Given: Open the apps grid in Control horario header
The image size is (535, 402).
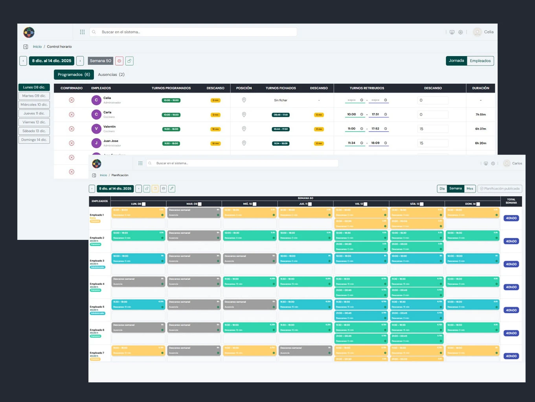Looking at the screenshot, I should pos(82,32).
